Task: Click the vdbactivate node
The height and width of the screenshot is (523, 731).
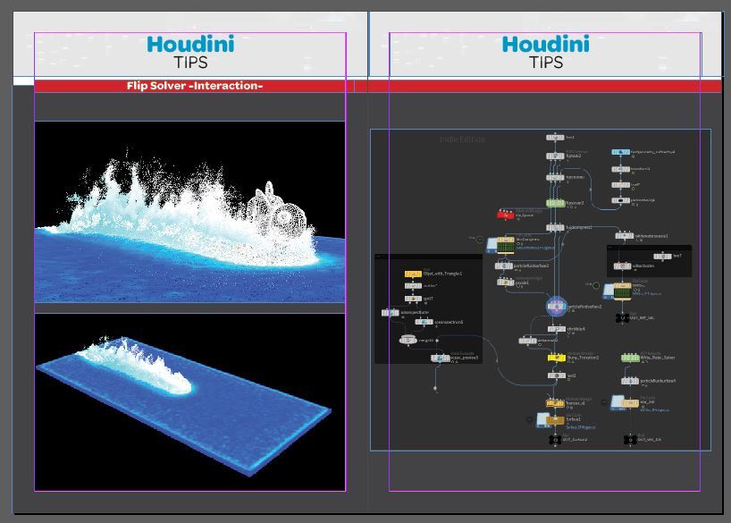Action: (622, 266)
